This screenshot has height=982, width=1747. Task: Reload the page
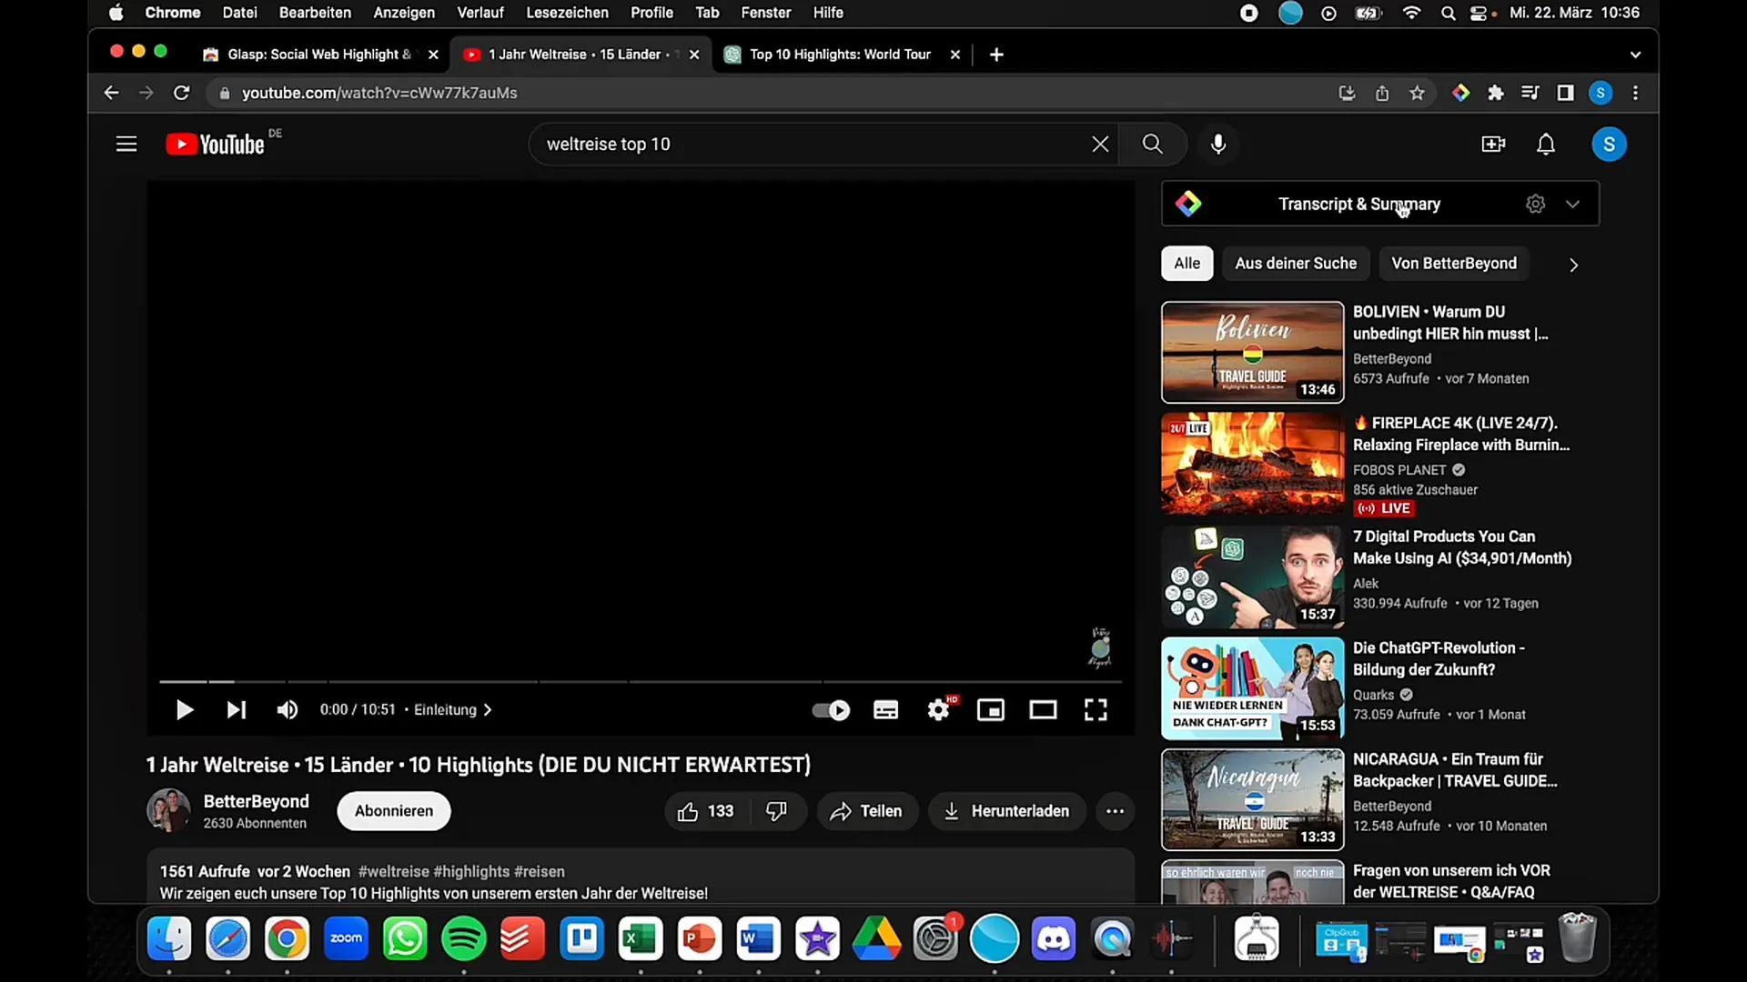click(182, 93)
